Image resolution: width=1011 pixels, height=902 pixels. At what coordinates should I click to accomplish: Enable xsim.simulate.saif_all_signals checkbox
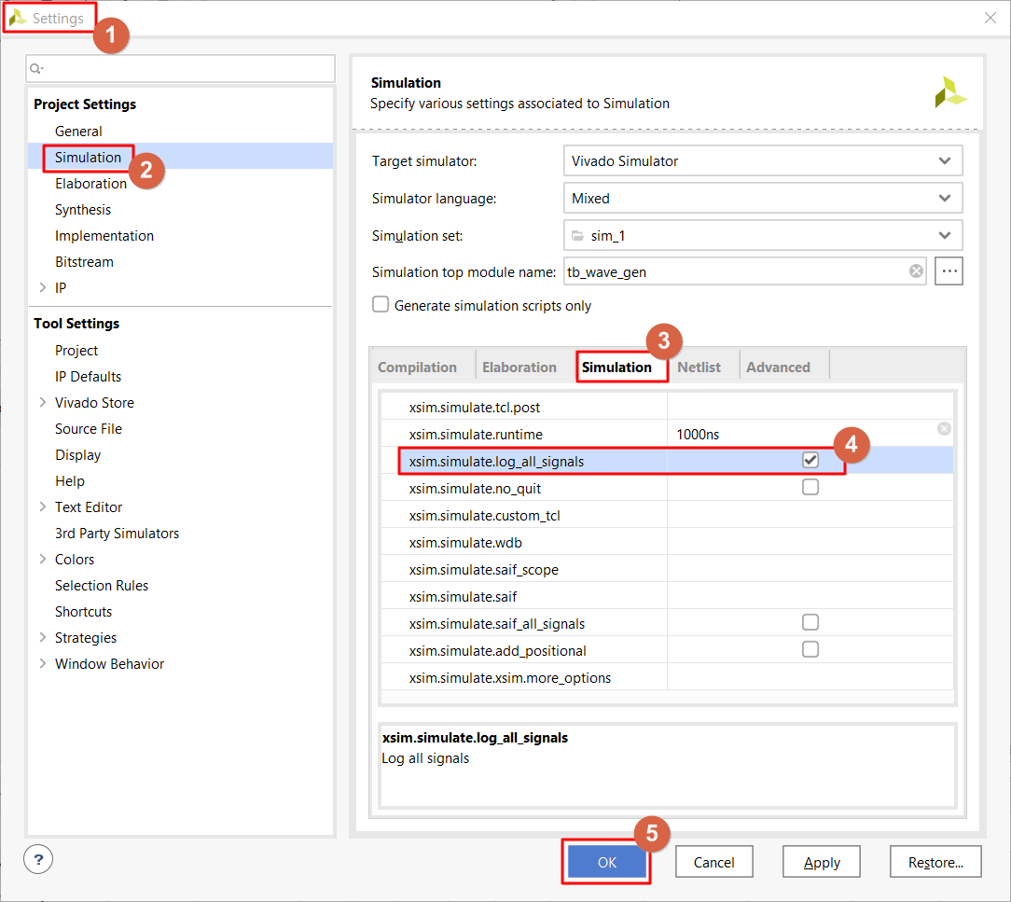pyautogui.click(x=810, y=623)
